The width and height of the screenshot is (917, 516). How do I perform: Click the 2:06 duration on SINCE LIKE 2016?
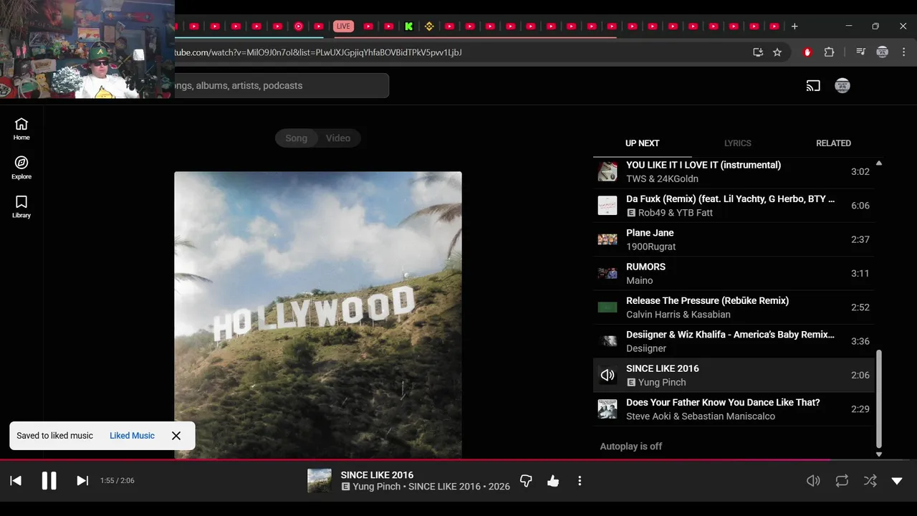pos(860,376)
